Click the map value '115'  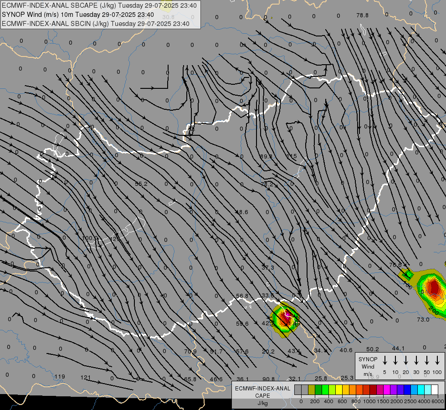click(292, 156)
